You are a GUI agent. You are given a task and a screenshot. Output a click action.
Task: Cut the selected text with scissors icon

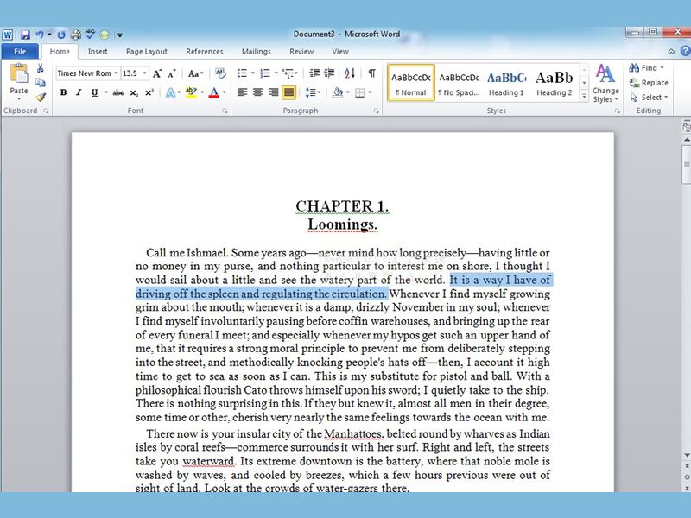point(40,68)
